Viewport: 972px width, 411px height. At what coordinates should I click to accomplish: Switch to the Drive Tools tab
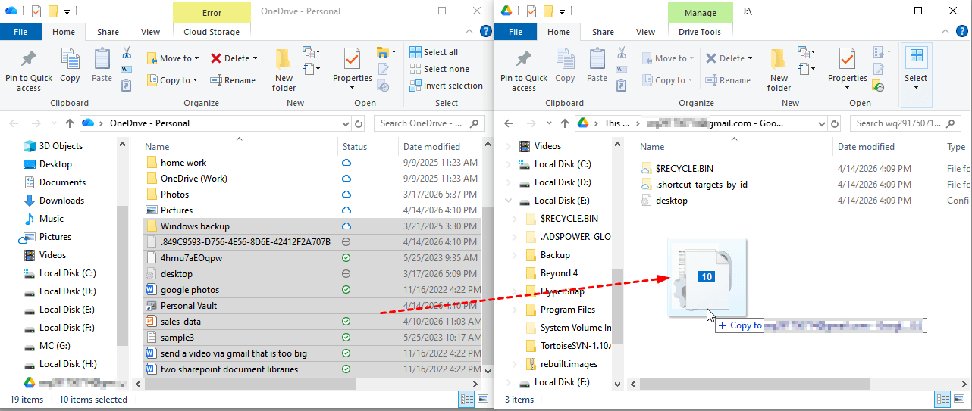[x=699, y=32]
